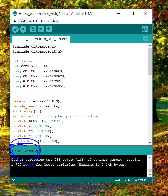Click the line 'long PIR_ON = 0xE0E020DF;'
This screenshot has width=168, height=196.
[x=38, y=81]
